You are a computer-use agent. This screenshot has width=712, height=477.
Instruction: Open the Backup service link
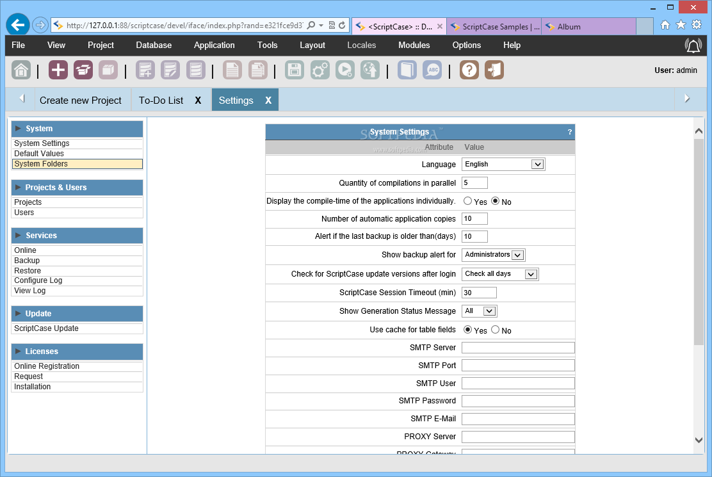click(27, 261)
